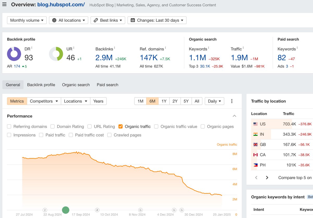Open the Locations chart dropdown
The height and width of the screenshot is (218, 313).
coord(76,101)
